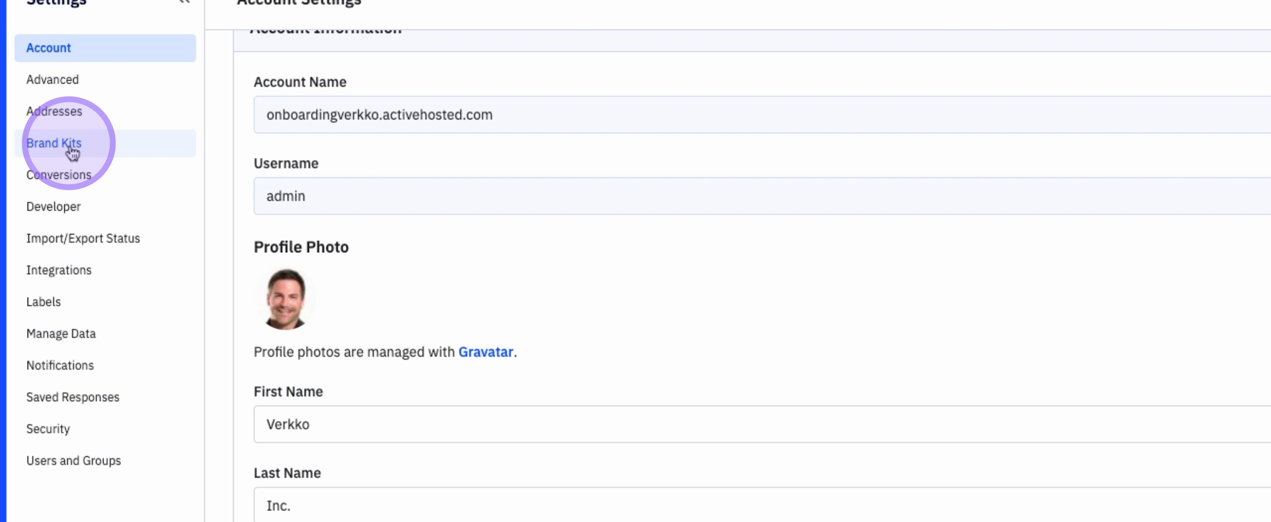Open the Account settings page
This screenshot has height=522, width=1271.
(48, 48)
